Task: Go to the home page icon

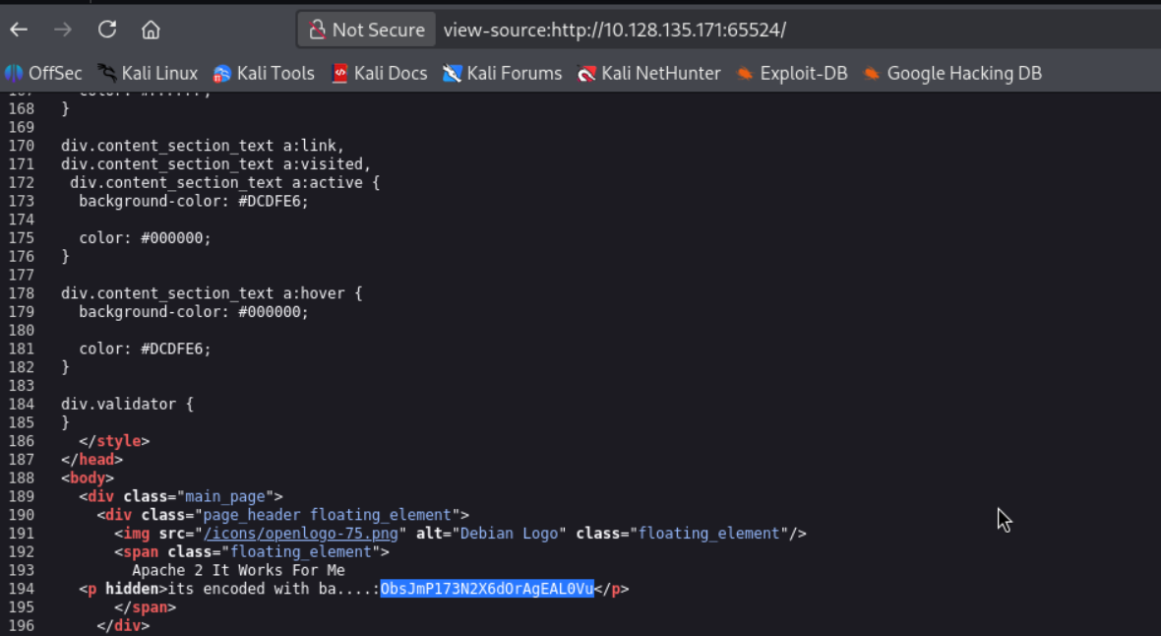Action: pyautogui.click(x=152, y=30)
